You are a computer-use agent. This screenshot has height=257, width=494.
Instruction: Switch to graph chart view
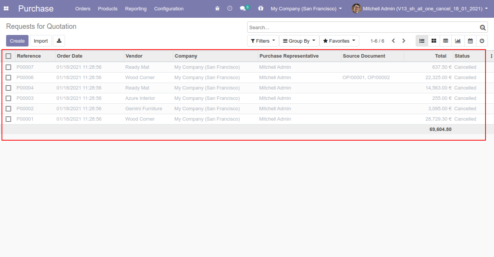[x=458, y=41]
